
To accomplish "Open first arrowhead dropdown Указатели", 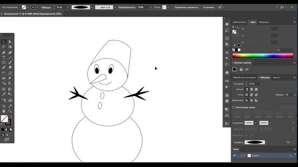I will (x=255, y=123).
